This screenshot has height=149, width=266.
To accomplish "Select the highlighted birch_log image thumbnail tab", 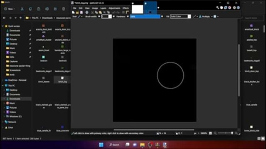I will click(x=150, y=8).
